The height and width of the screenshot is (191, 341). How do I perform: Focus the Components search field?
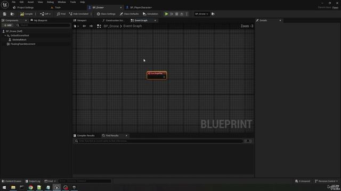pos(43,25)
